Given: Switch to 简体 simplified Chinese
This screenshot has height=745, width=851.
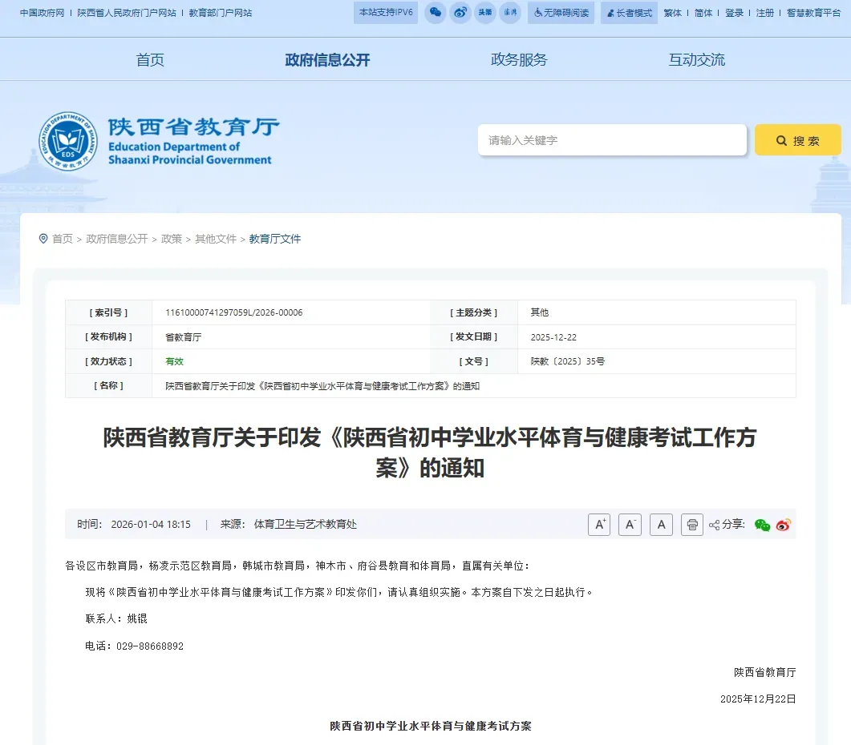Looking at the screenshot, I should pyautogui.click(x=703, y=13).
